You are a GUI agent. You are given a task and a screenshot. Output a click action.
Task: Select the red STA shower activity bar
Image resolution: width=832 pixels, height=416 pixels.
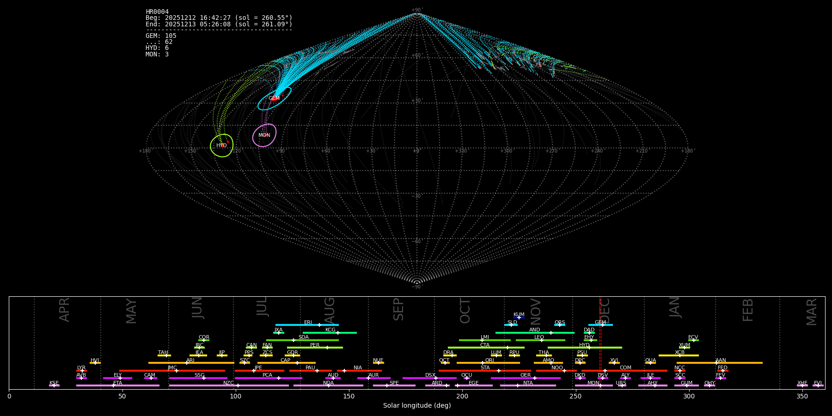pos(471,371)
